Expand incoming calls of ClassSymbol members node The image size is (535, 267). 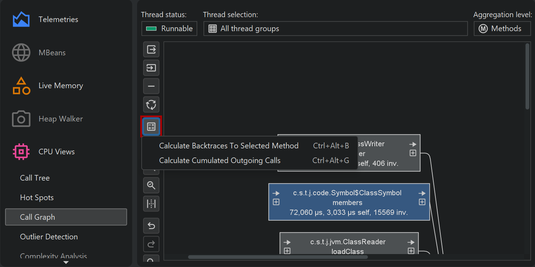tap(276, 202)
